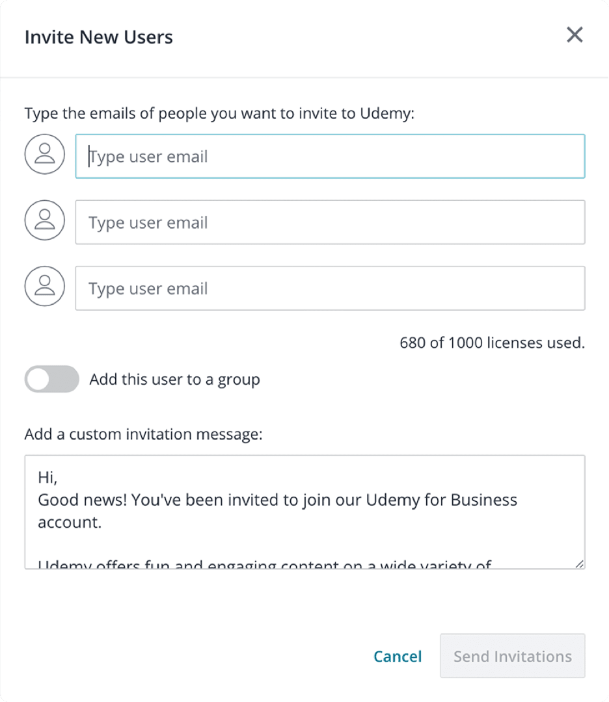This screenshot has height=702, width=609.
Task: Click the user avatar icon beside the third email field
Action: 44,286
